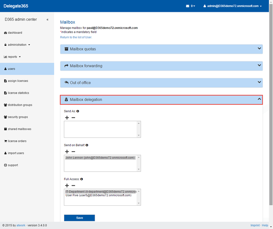273x229 pixels.
Task: Go to assign licenses page
Action: pyautogui.click(x=17, y=81)
